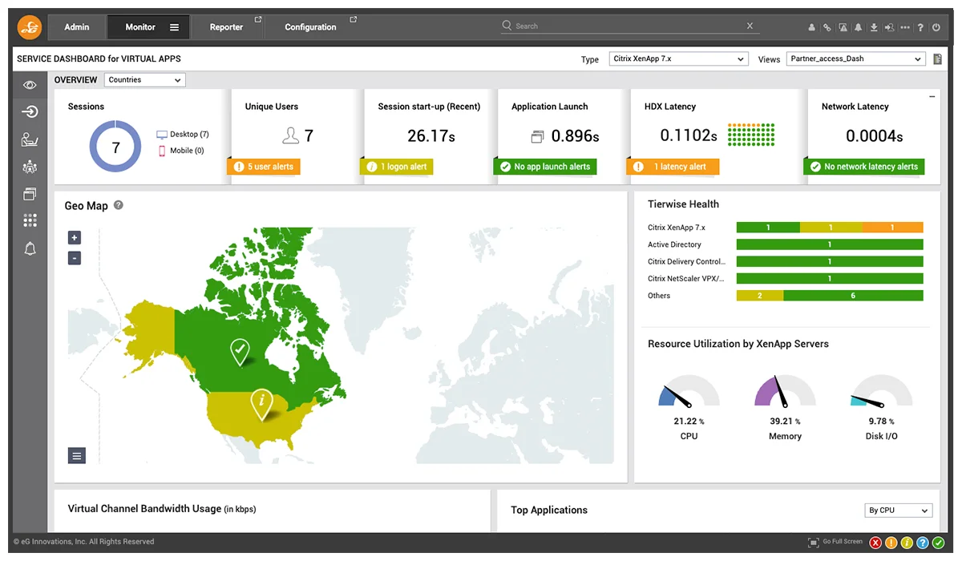Click the link chain icon in header
The height and width of the screenshot is (561, 962).
click(x=827, y=27)
